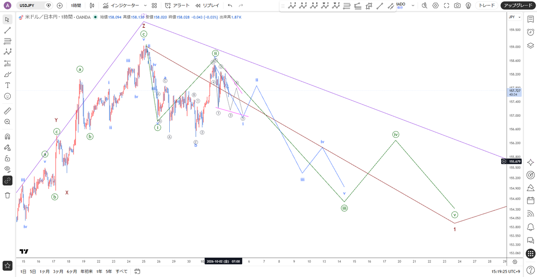Click the USDJPY symbol search box
This screenshot has height=277, width=537.
pyautogui.click(x=31, y=5)
